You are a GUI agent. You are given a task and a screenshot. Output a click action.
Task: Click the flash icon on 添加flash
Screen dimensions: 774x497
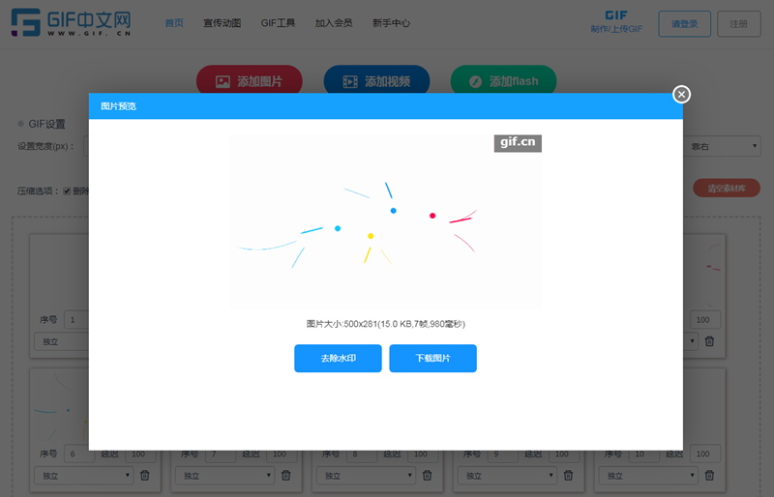coord(475,82)
